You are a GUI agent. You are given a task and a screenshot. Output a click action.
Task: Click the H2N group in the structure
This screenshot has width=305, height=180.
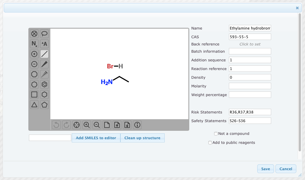click(106, 82)
